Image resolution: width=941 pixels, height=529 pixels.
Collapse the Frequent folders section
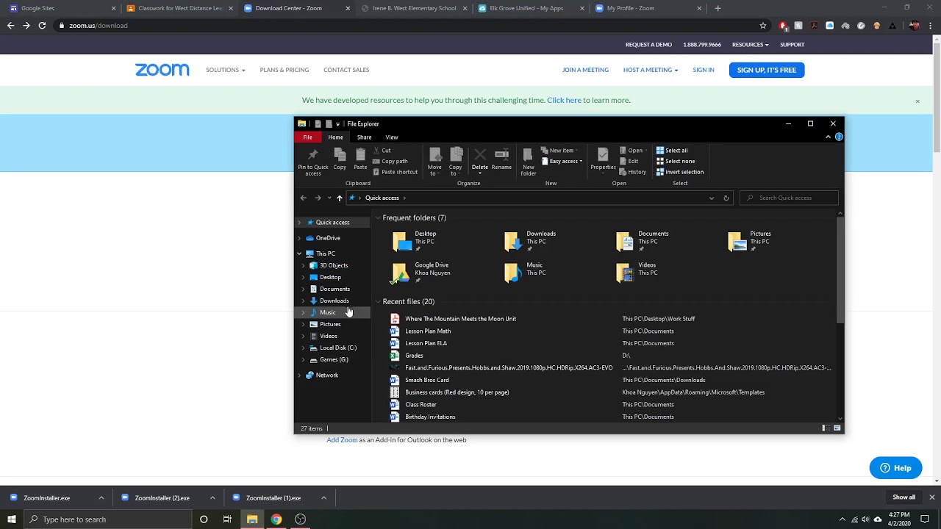click(378, 218)
